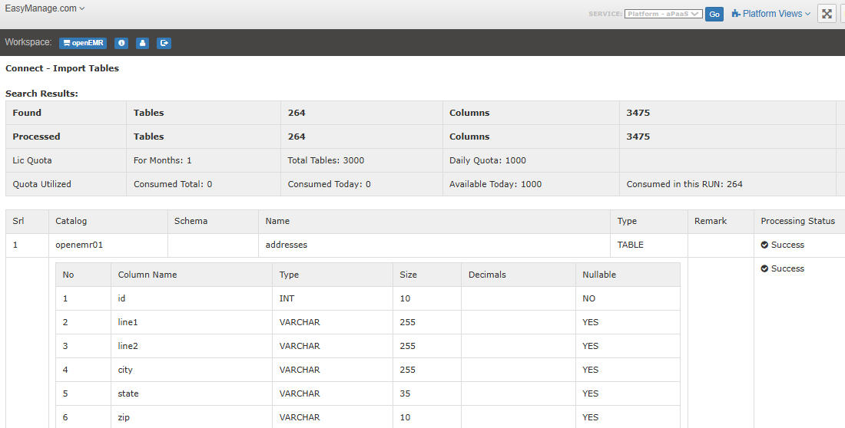The image size is (845, 428).
Task: Click the 'Catalog' column header
Action: click(108, 221)
